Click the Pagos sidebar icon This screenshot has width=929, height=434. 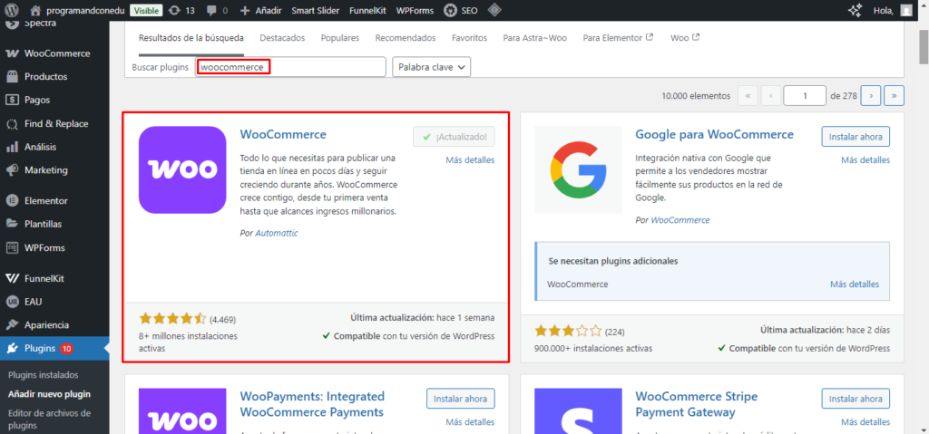pyautogui.click(x=13, y=100)
